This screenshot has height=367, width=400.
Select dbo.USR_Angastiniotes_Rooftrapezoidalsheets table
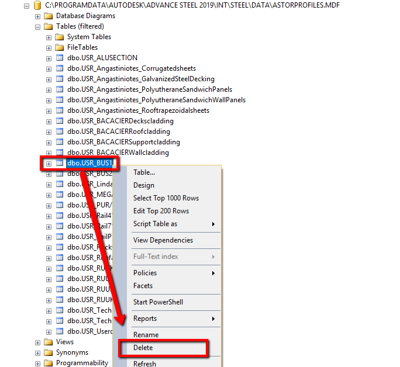[x=138, y=110]
